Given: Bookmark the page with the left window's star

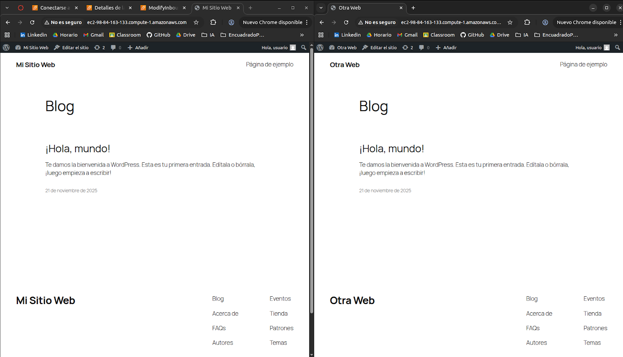Looking at the screenshot, I should (x=196, y=23).
